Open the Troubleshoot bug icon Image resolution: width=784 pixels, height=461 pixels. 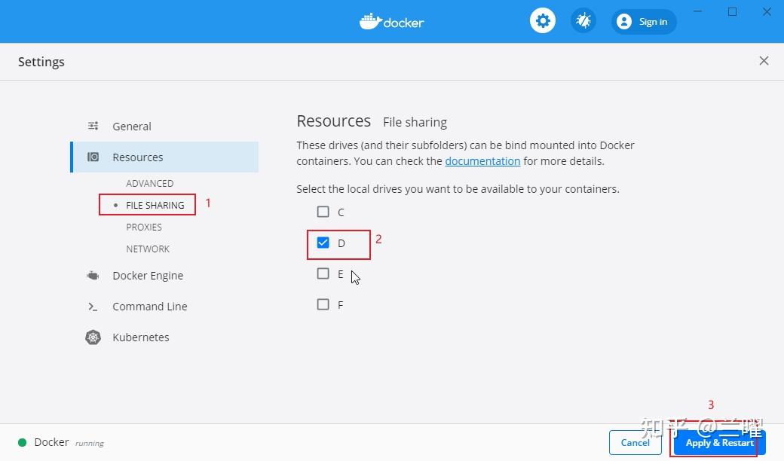pos(583,21)
